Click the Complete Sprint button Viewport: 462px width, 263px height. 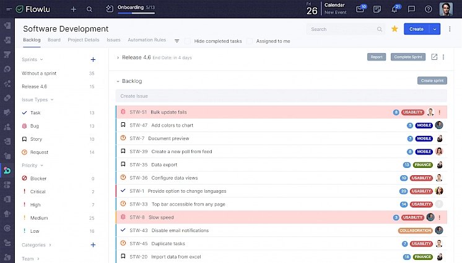(x=408, y=57)
